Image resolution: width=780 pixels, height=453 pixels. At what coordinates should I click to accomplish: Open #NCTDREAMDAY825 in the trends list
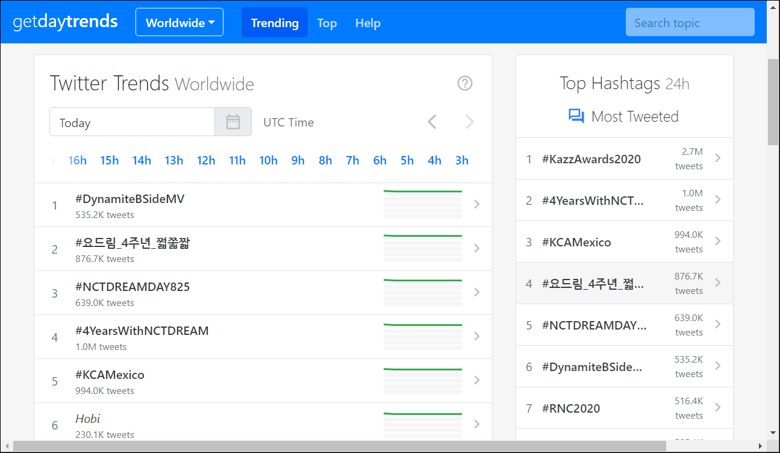click(x=133, y=287)
